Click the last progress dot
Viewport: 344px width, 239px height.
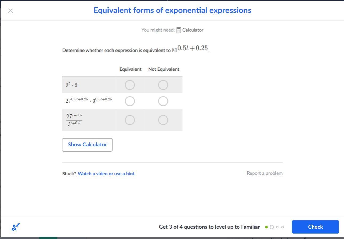pos(283,227)
